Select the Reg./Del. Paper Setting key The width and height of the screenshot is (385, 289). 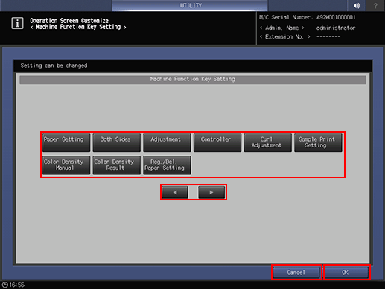pos(167,165)
